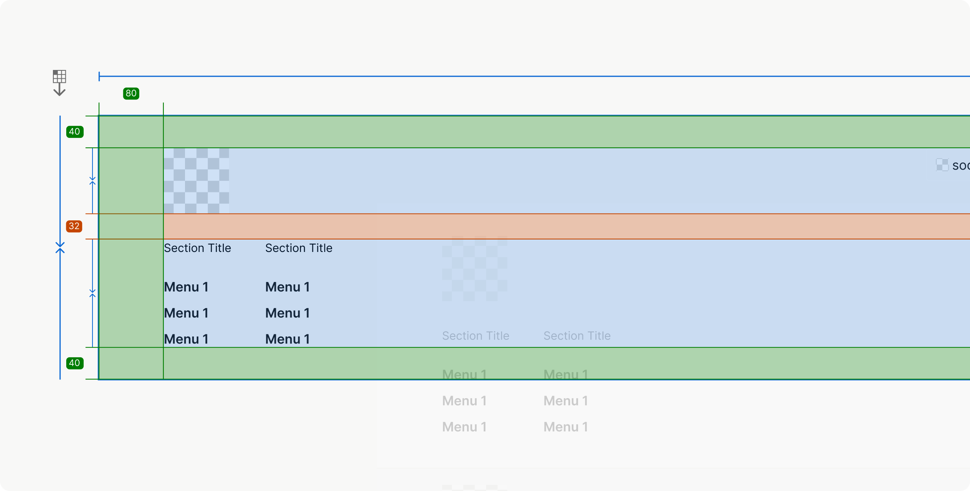The image size is (970, 491).
Task: Click the small checkered icon beside 'soc' text
Action: coord(942,165)
